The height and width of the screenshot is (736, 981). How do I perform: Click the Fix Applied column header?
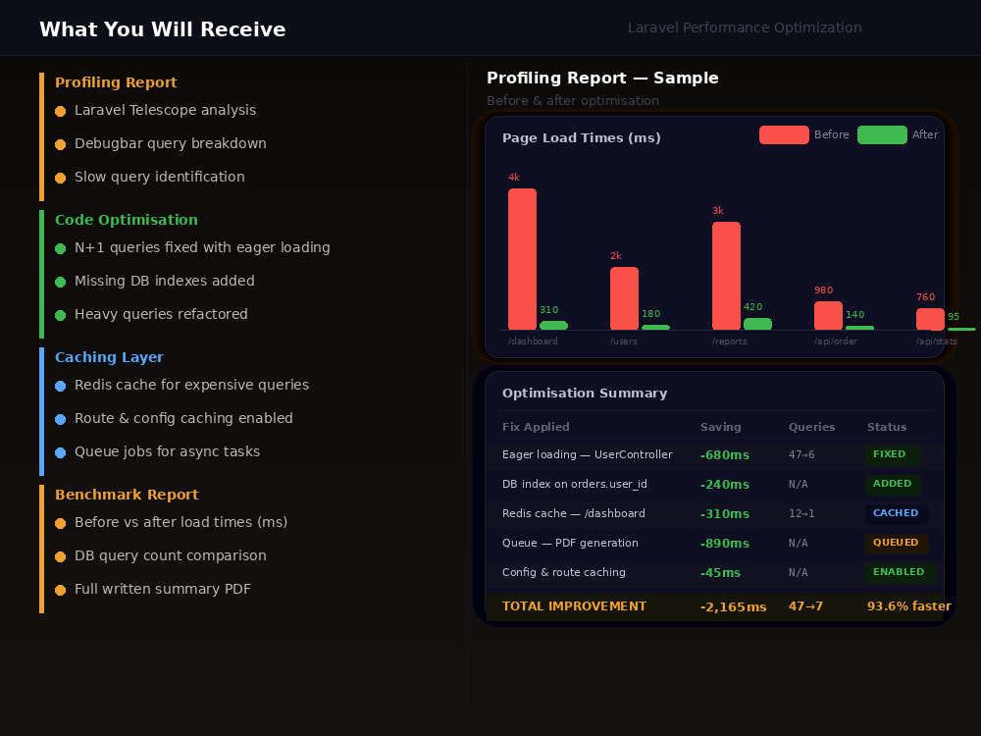pos(536,427)
